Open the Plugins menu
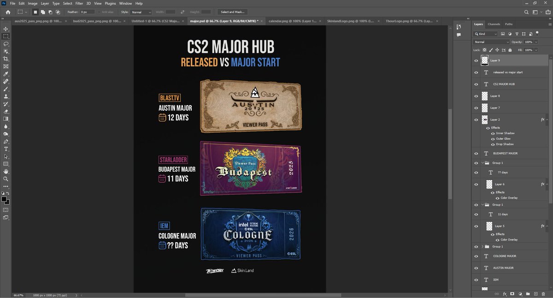Screen dimensions: 553x298 [110, 3]
